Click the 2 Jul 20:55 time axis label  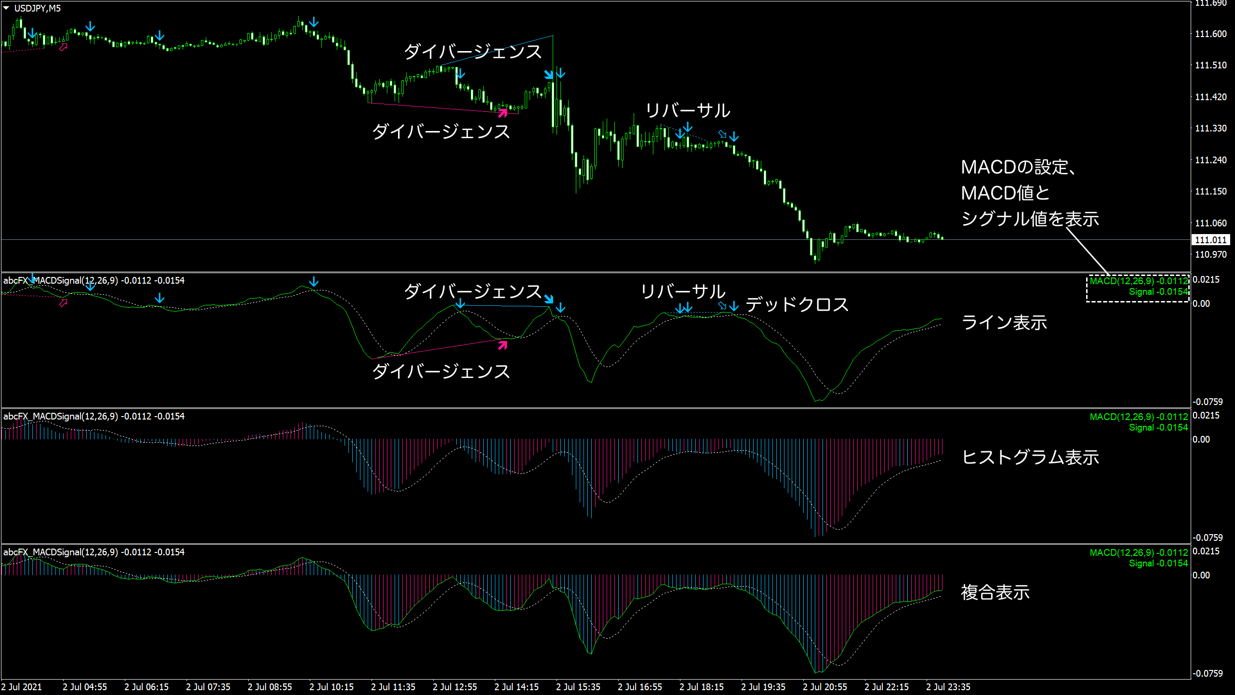click(x=824, y=687)
